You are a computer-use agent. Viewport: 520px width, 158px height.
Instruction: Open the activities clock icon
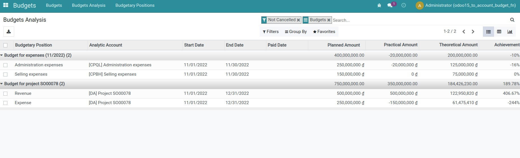click(404, 5)
